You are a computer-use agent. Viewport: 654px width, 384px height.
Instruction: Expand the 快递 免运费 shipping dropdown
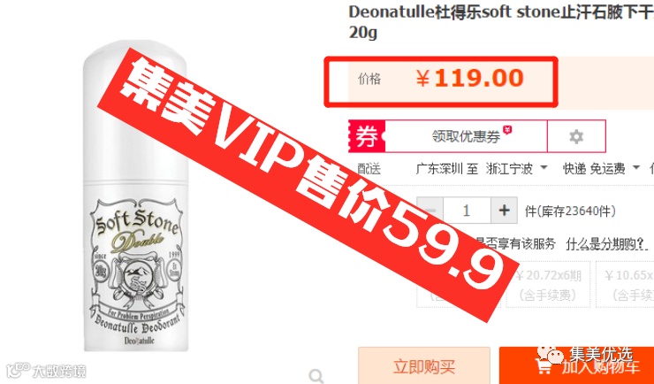tap(601, 169)
